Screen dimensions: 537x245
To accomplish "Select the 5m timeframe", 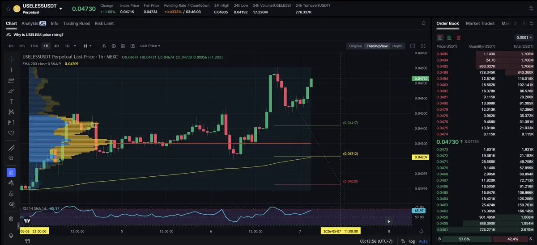I will 22,46.
